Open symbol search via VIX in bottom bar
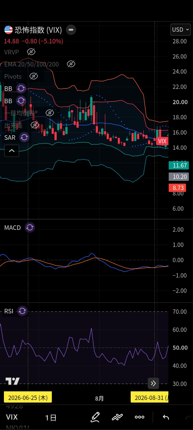The height and width of the screenshot is (430, 193). (x=12, y=417)
